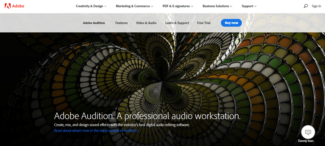Open the chat bubble icon
Image resolution: width=325 pixels, height=146 pixels.
pyautogui.click(x=308, y=132)
